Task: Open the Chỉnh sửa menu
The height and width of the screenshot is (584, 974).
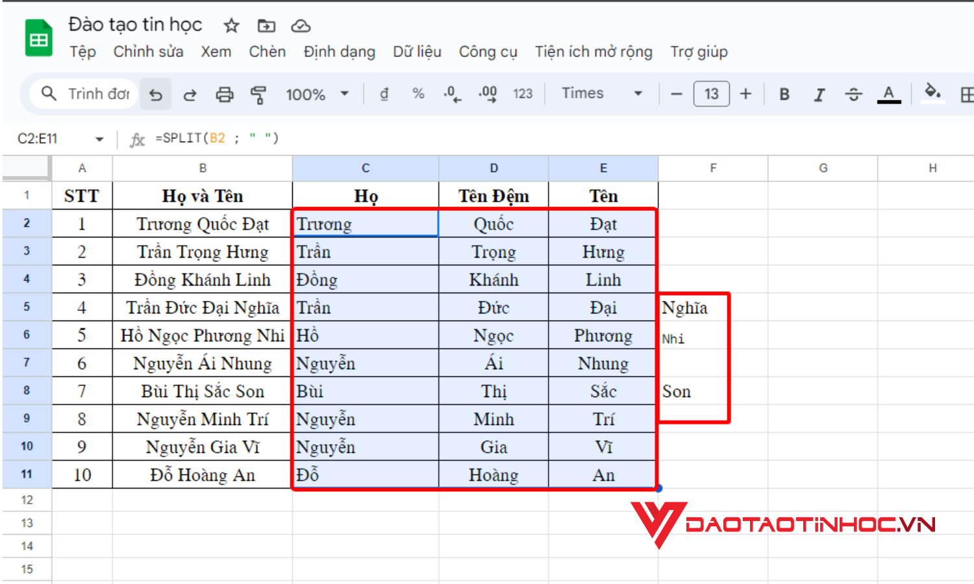Action: (149, 52)
